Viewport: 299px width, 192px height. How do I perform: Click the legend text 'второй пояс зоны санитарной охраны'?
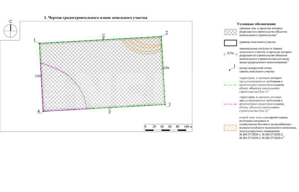pyautogui.click(x=264, y=118)
